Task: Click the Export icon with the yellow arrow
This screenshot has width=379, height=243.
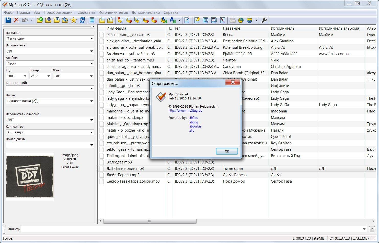Action: pos(197,20)
